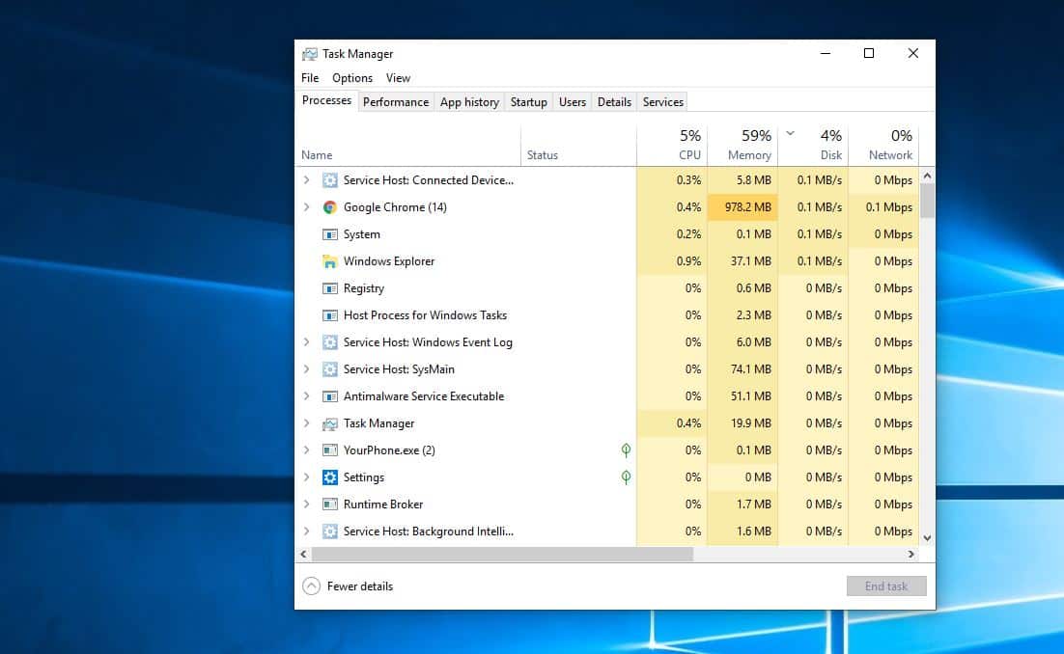The width and height of the screenshot is (1064, 654).
Task: Click the Google Chrome icon
Action: point(330,207)
